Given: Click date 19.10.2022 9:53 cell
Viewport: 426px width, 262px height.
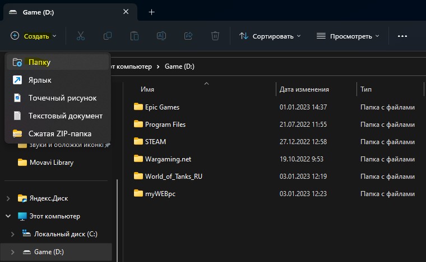Looking at the screenshot, I should (302, 159).
